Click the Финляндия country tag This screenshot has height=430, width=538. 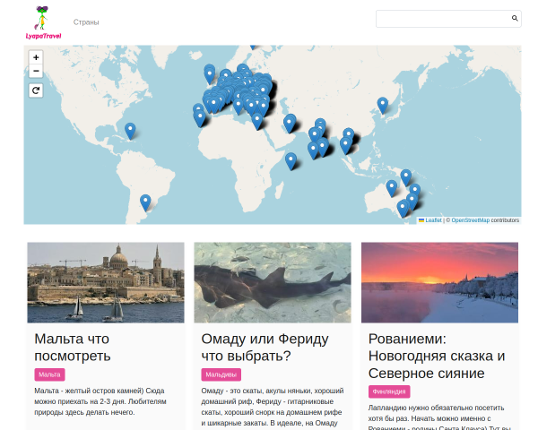389,391
